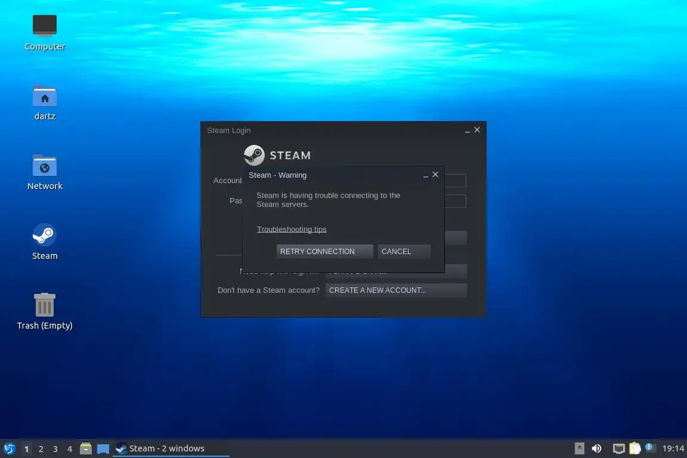Click the 'Don't have a Steam account?' label
The image size is (687, 458).
pyautogui.click(x=268, y=290)
